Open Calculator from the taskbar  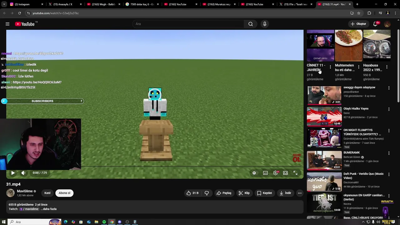click(135, 222)
